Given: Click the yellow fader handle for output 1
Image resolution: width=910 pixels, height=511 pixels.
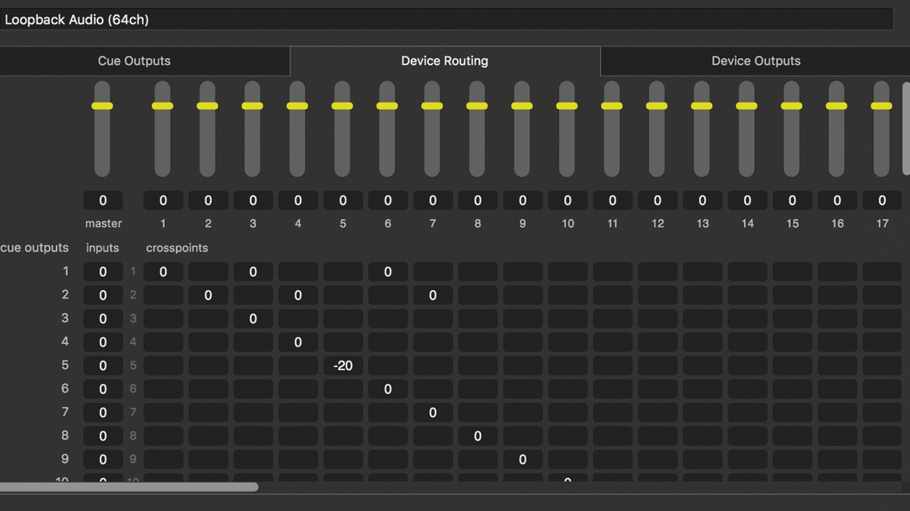Looking at the screenshot, I should [x=163, y=106].
